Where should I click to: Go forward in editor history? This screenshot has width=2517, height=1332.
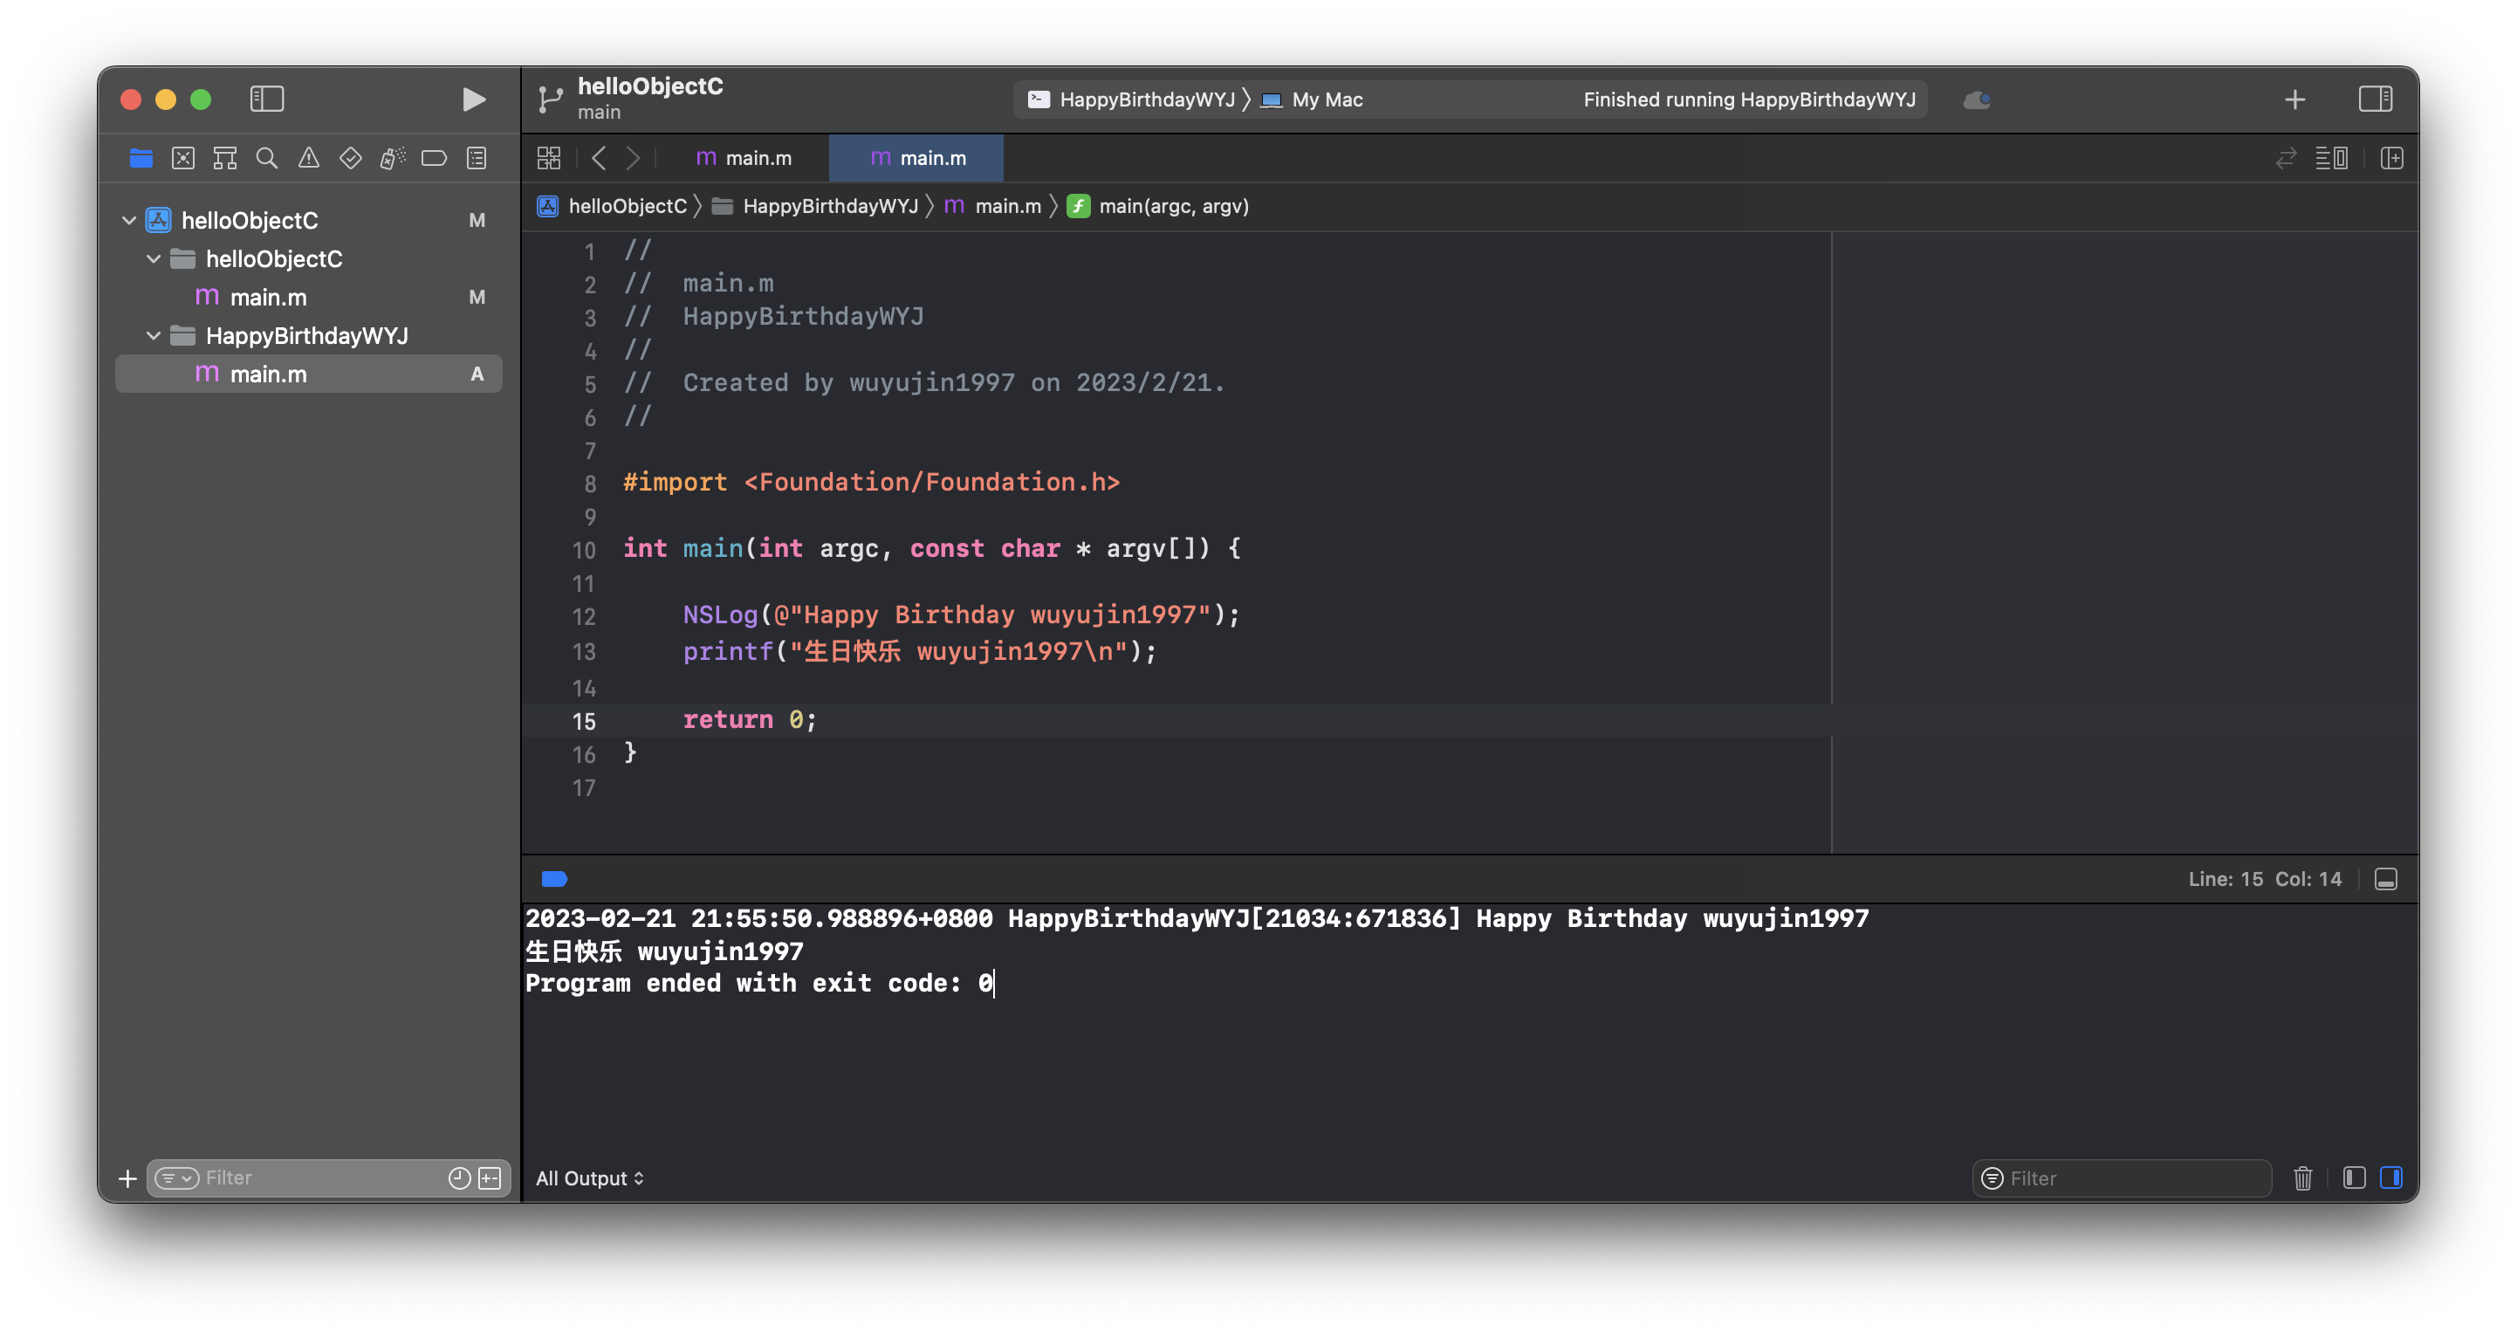(633, 158)
